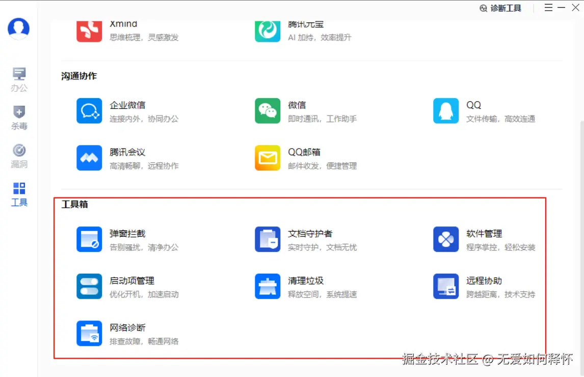The height and width of the screenshot is (377, 584).
Task: Click the 即时通讯，工作助手 description
Action: [322, 119]
